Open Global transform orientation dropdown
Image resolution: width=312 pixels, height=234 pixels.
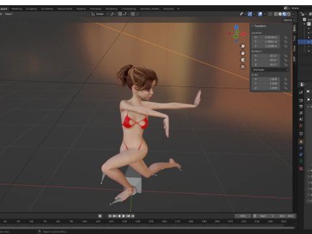(x=99, y=14)
